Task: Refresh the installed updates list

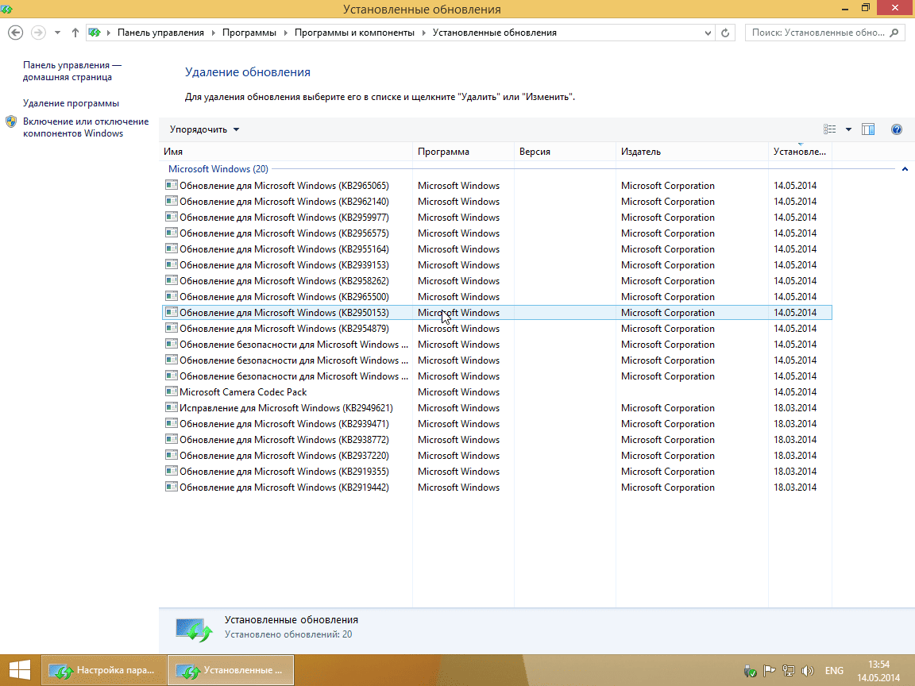Action: click(725, 33)
